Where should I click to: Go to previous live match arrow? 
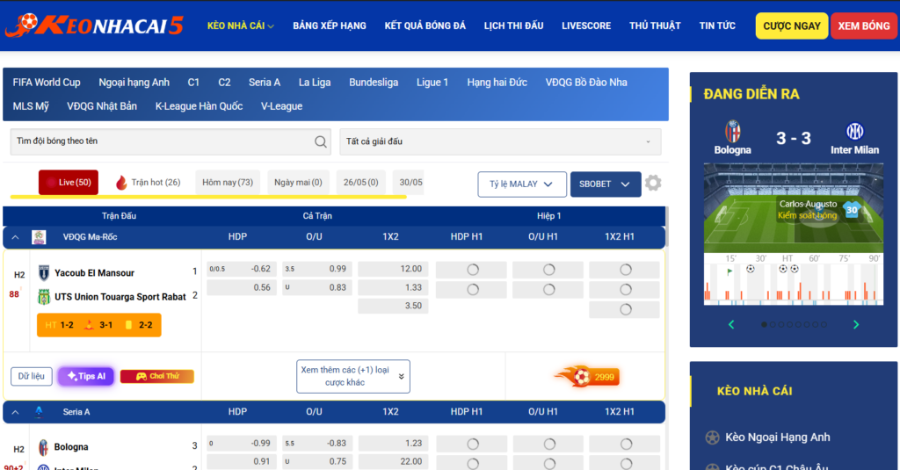[x=731, y=325]
